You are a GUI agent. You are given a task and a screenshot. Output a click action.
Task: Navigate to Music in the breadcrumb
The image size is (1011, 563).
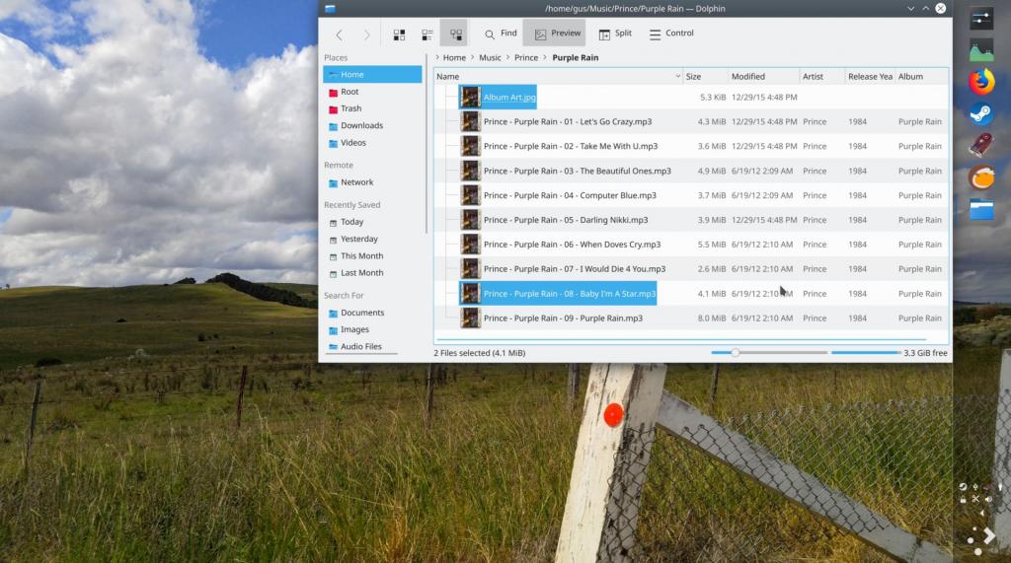coord(490,58)
